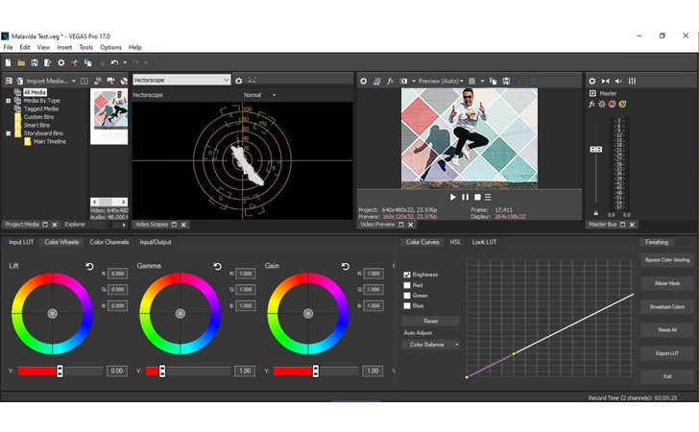This screenshot has height=432, width=699.
Task: Open the video scopes settings gear
Action: click(239, 81)
